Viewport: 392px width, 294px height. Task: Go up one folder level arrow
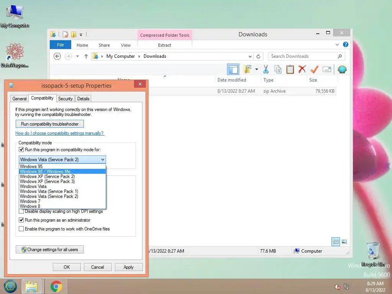(86, 56)
